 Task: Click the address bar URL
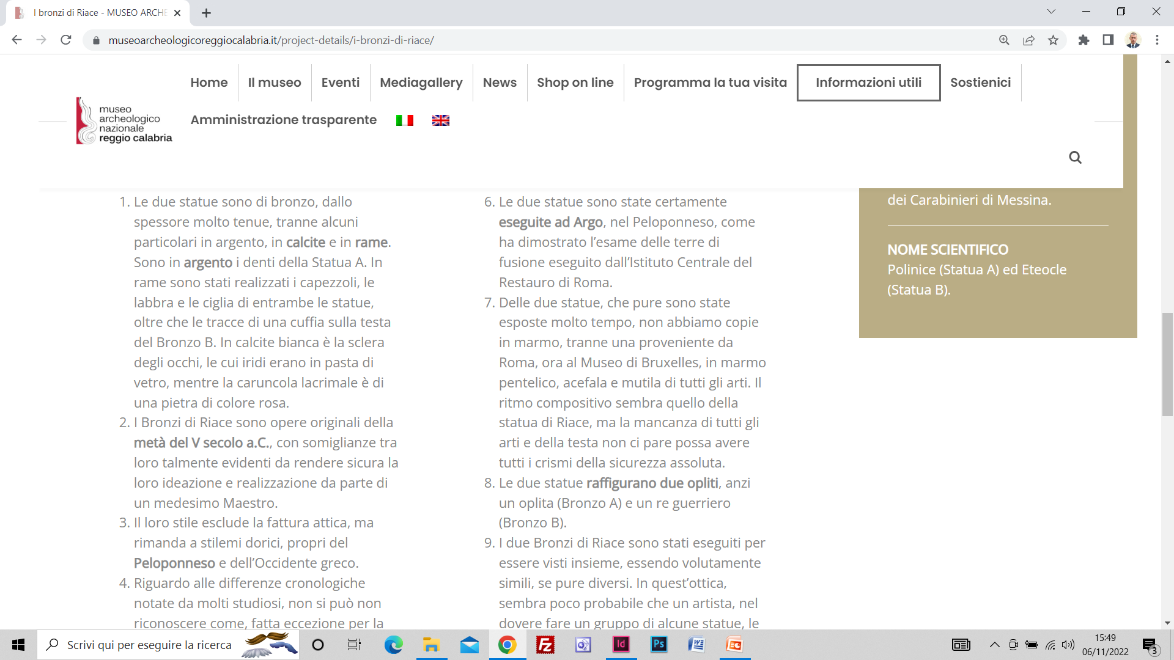click(x=271, y=40)
